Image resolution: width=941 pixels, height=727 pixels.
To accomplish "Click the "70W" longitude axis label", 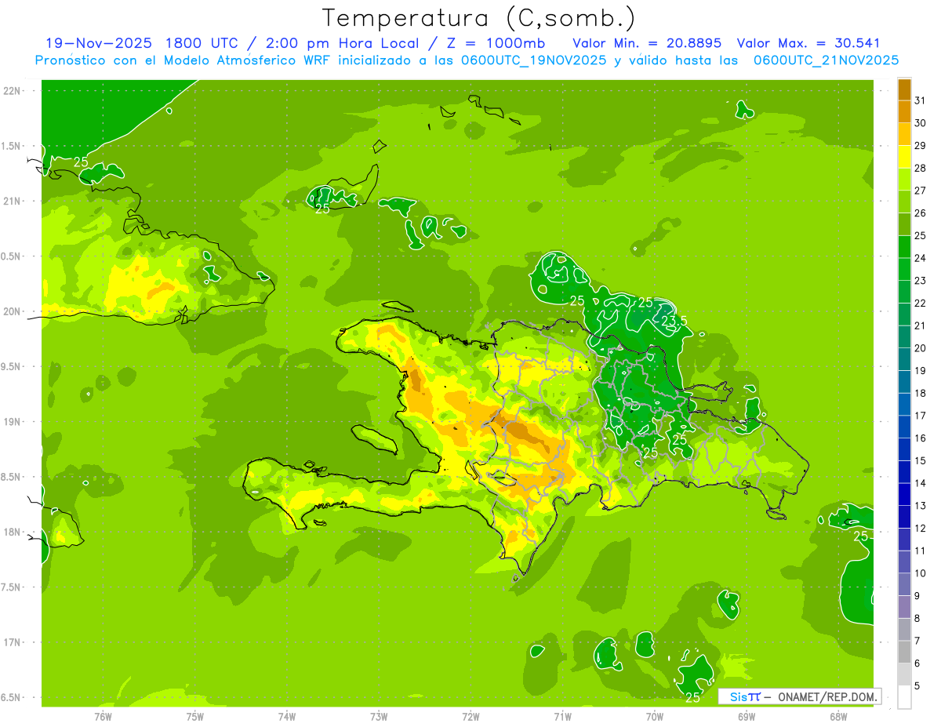I will coord(654,716).
